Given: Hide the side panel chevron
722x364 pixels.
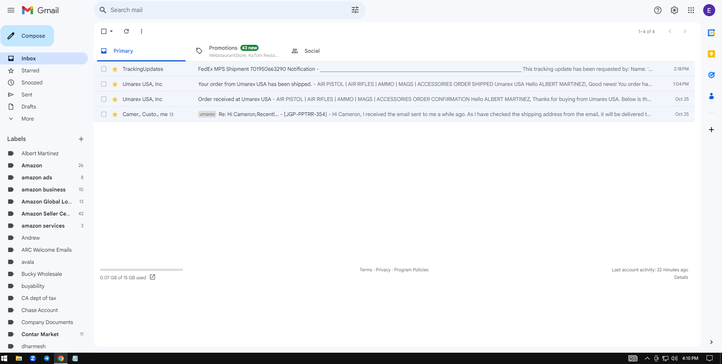Looking at the screenshot, I should pos(711,342).
